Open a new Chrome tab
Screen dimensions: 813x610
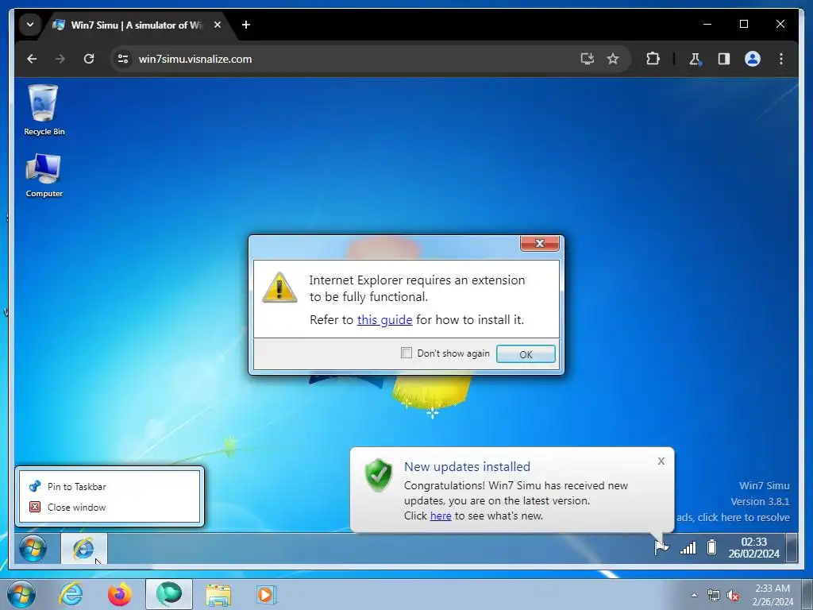tap(246, 25)
